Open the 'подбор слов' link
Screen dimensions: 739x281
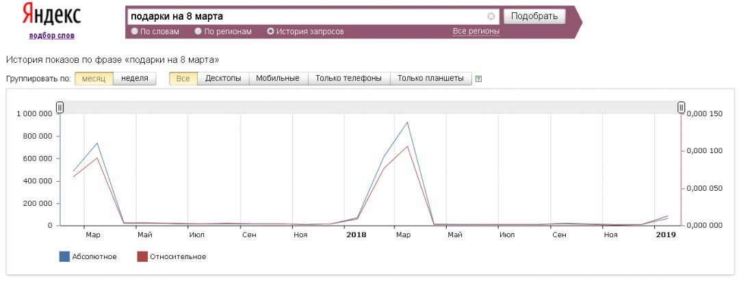click(x=51, y=36)
